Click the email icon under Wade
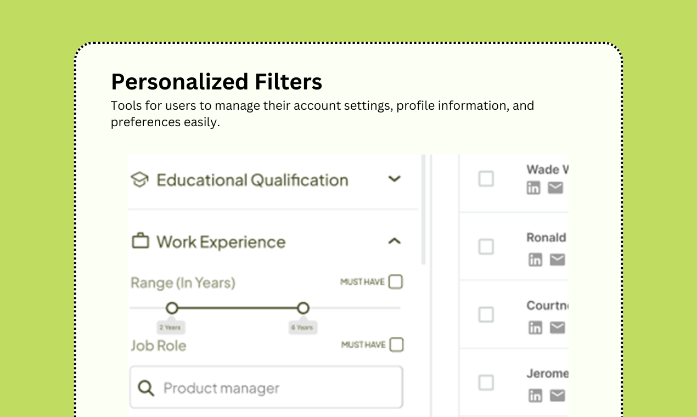697x417 pixels. point(555,188)
